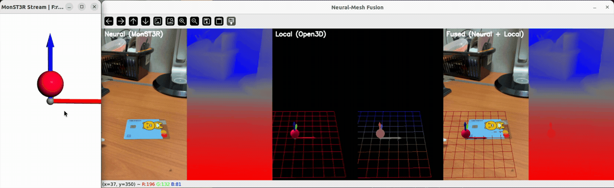The width and height of the screenshot is (614, 188).
Task: Click the small gray origin sphere in MonST3R Stream
Action: pos(50,101)
